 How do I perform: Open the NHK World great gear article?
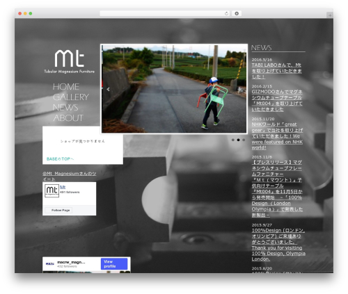point(277,136)
